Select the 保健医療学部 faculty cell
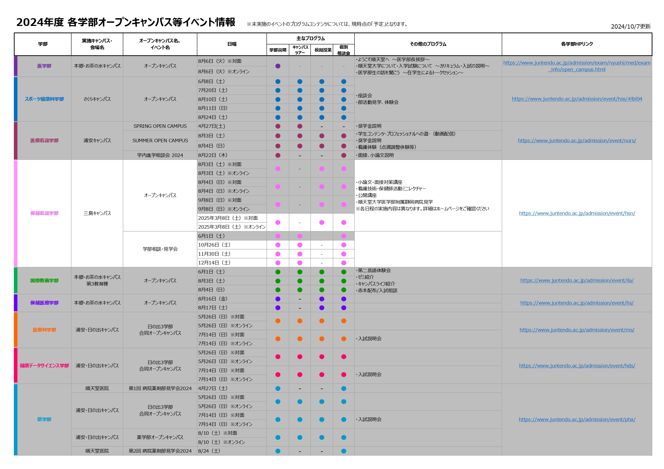This screenshot has width=664, height=469. (x=44, y=303)
